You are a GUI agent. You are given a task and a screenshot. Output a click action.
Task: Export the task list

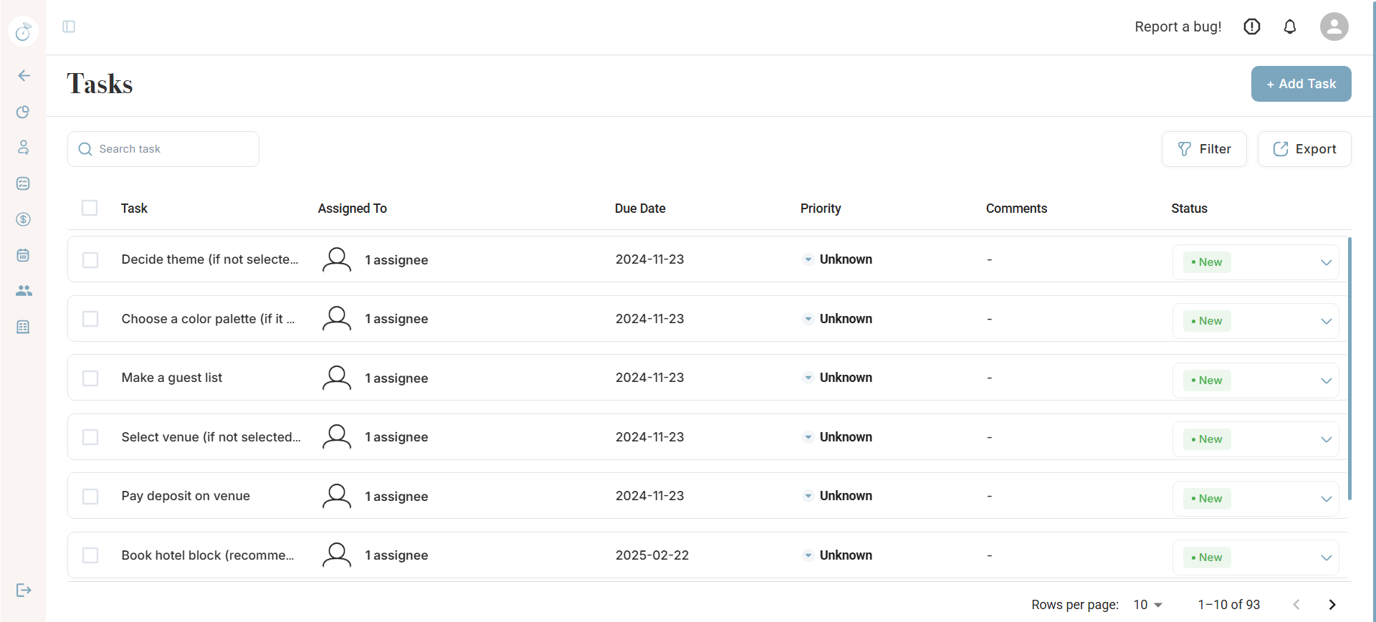pos(1304,149)
